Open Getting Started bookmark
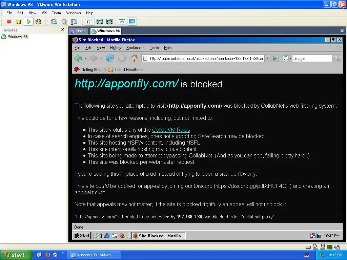The height and width of the screenshot is (260, 347). (x=90, y=70)
